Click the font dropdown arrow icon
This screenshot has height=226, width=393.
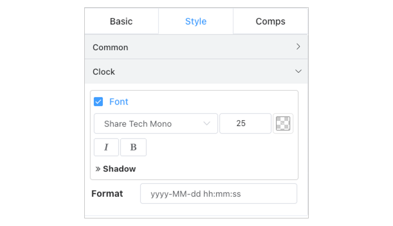207,123
